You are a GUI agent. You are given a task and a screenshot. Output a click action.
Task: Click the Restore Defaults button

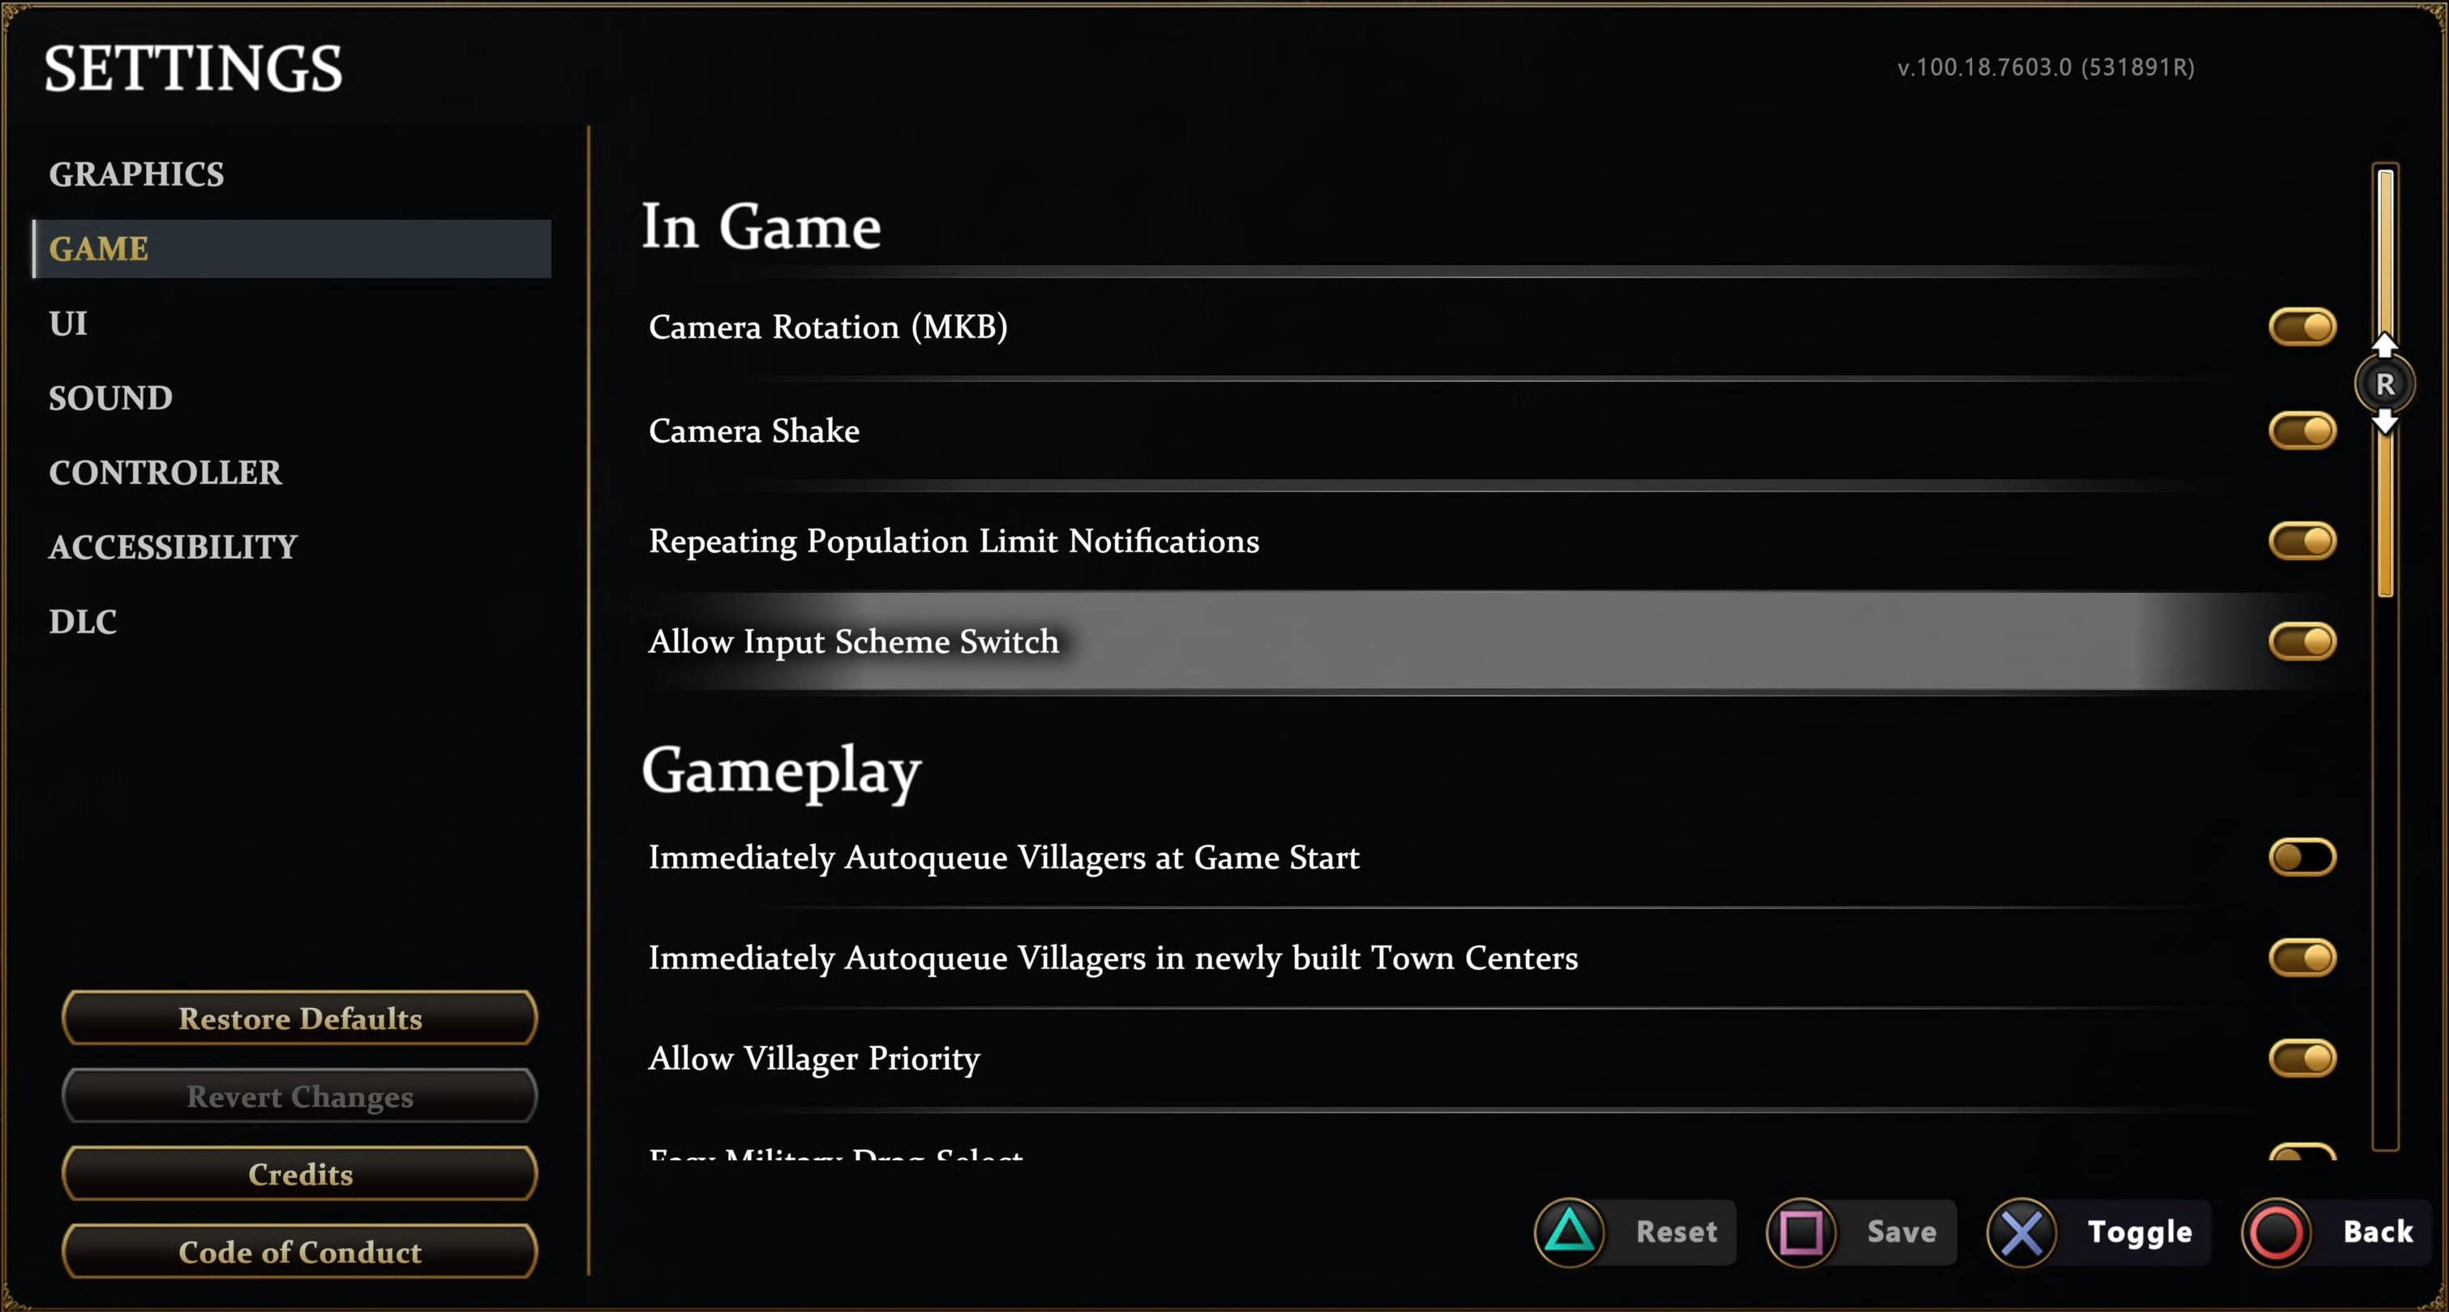click(x=300, y=1018)
